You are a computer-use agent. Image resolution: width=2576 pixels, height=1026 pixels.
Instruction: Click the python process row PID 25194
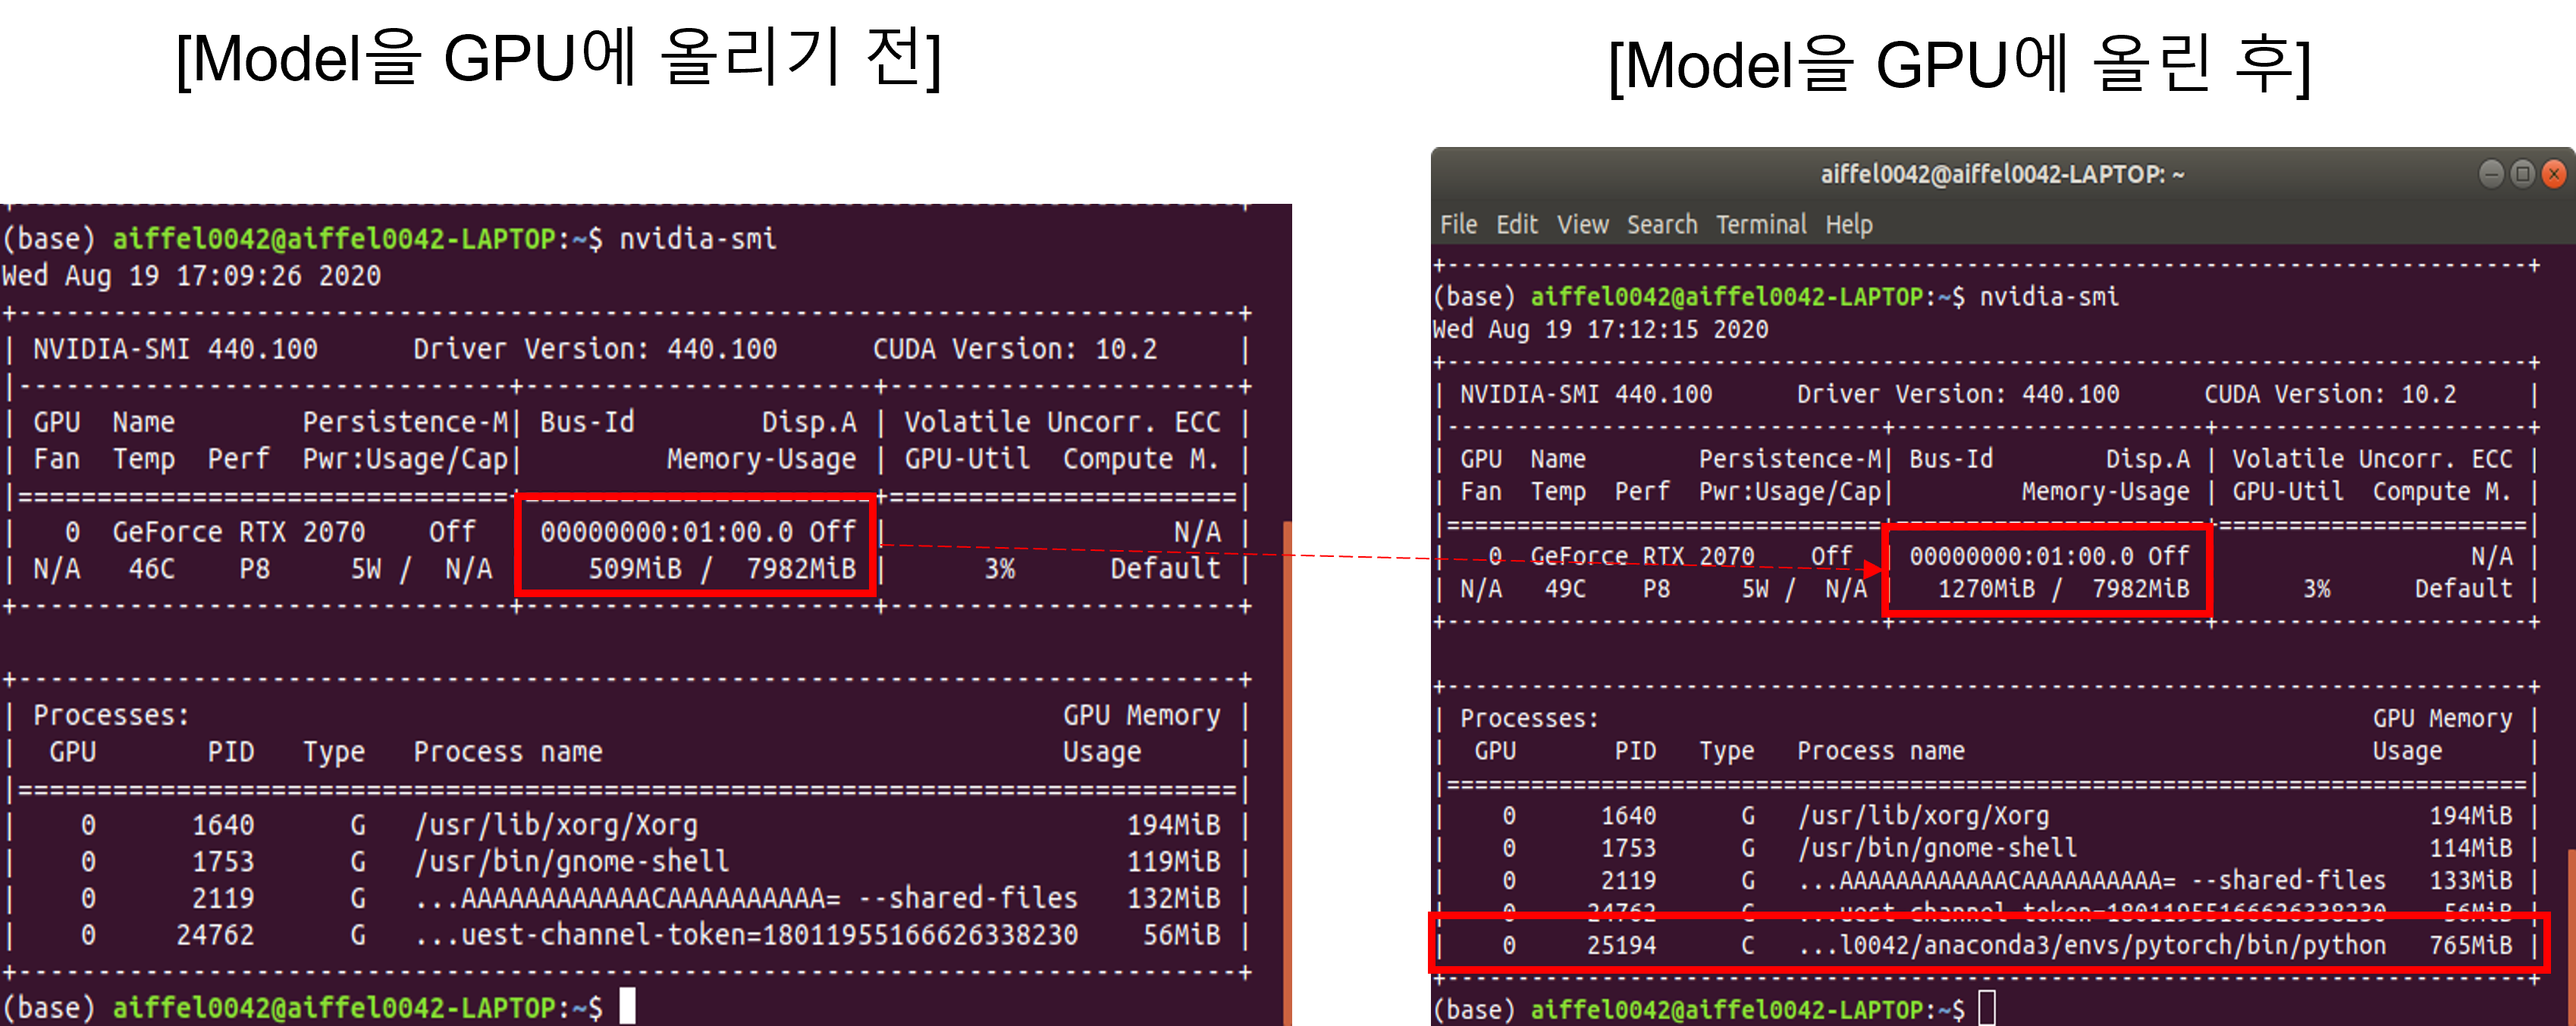tap(1621, 945)
